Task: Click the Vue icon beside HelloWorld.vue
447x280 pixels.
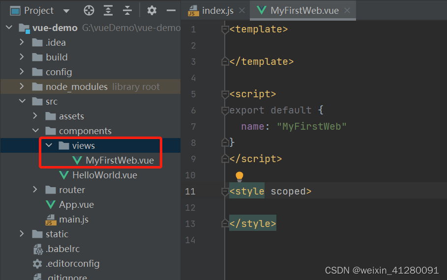Action: click(x=64, y=175)
